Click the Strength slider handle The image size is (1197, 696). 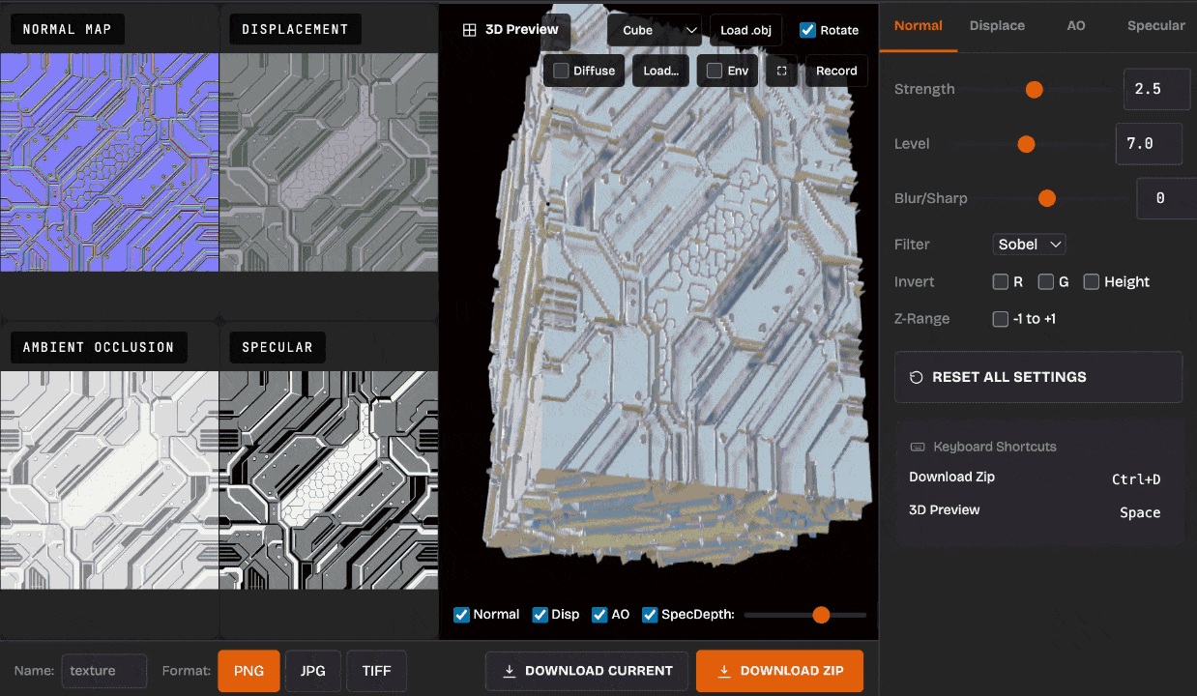[1034, 90]
